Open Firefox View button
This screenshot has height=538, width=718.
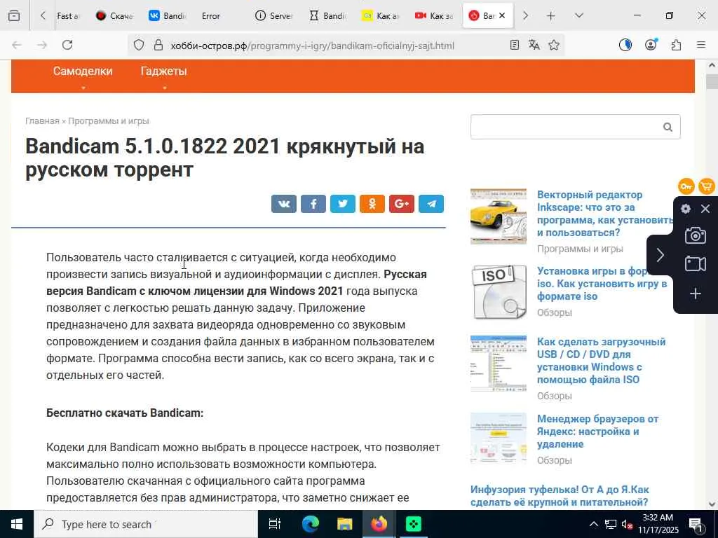pyautogui.click(x=14, y=16)
